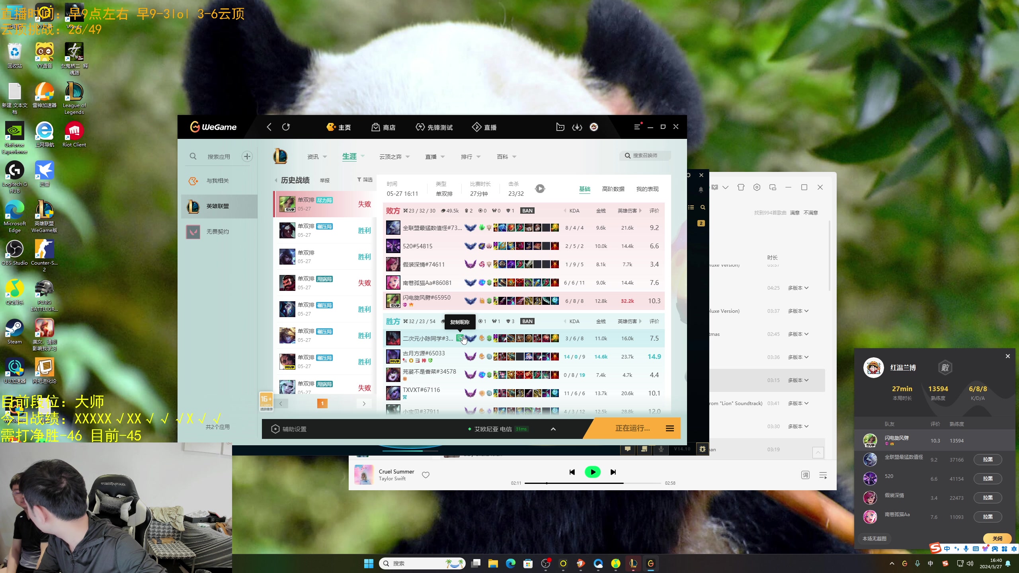Close the 红温兰博 result popup
Screen dimensions: 1019x573
(1008, 357)
